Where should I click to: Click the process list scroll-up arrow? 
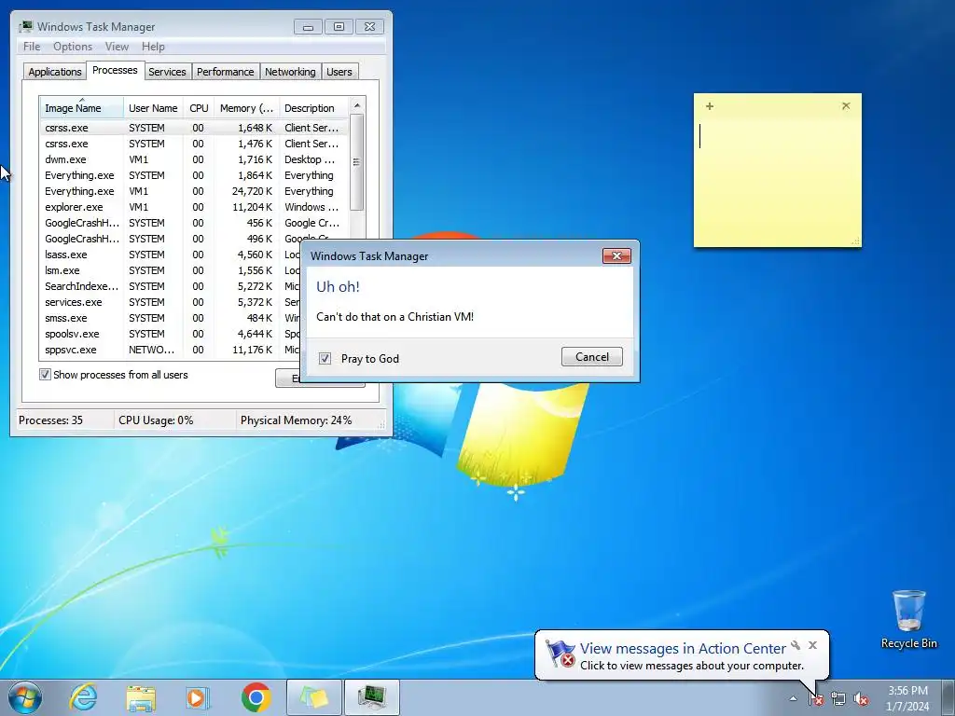pos(357,106)
